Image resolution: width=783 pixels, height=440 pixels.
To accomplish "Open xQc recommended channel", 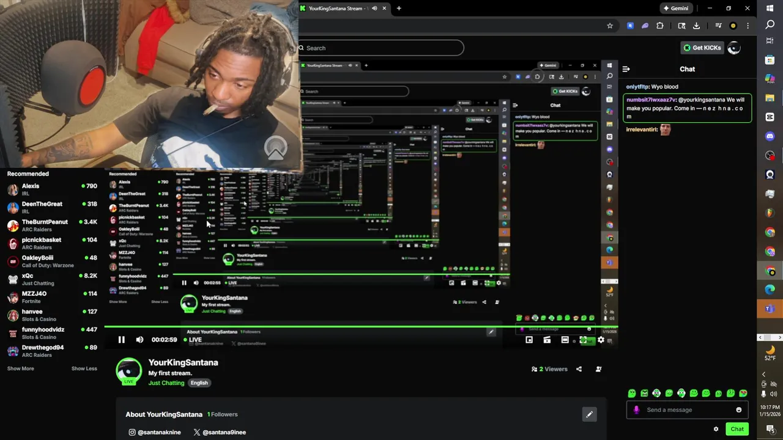I will click(52, 279).
